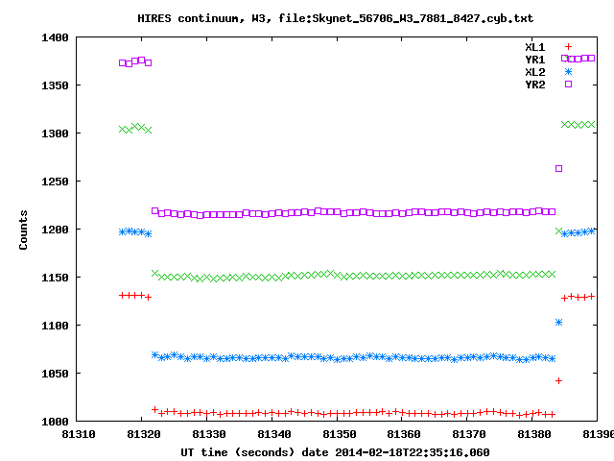This screenshot has height=461, width=614.
Task: Click the Counts y-axis label
Action: coord(23,230)
